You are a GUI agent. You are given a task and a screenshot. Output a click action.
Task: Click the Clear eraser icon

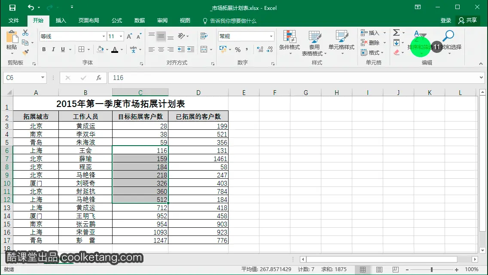tap(396, 52)
